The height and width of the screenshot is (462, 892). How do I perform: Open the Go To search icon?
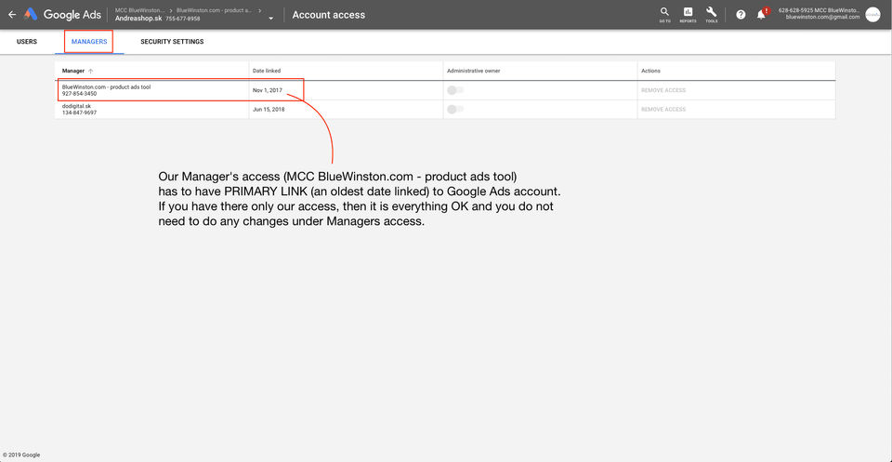pyautogui.click(x=664, y=14)
